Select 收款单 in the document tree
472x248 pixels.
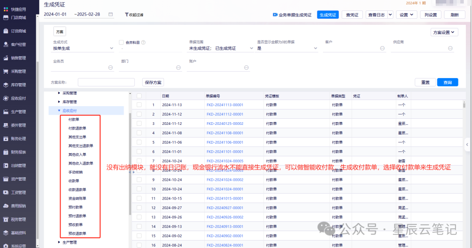[74, 181]
